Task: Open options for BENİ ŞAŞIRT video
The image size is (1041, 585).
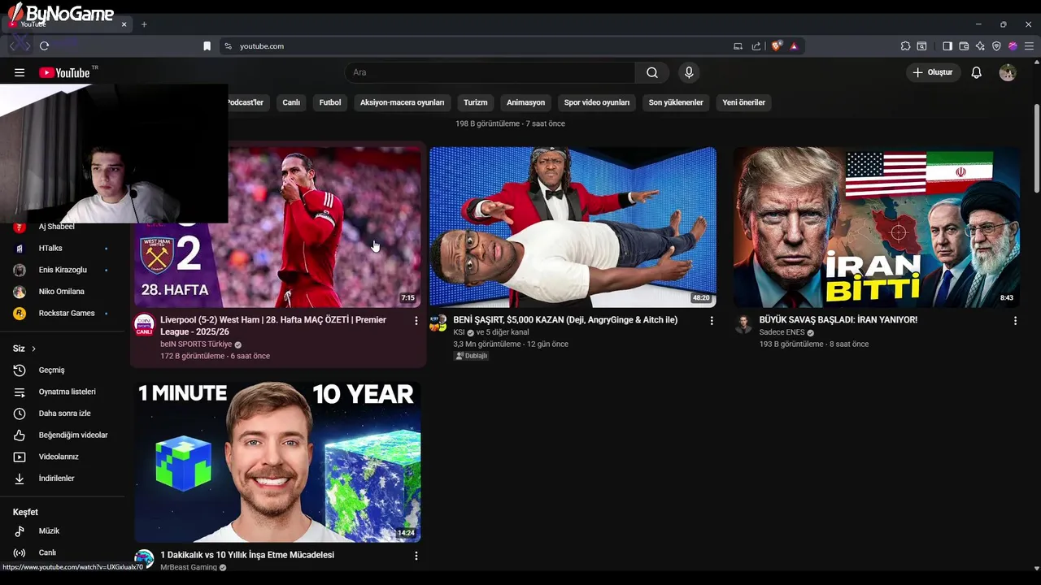Action: (712, 321)
